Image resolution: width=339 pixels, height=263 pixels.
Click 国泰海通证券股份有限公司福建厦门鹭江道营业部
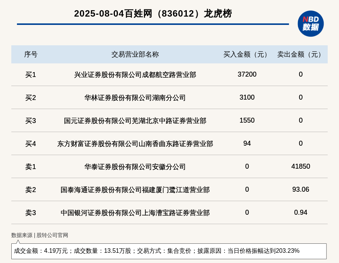click(135, 189)
